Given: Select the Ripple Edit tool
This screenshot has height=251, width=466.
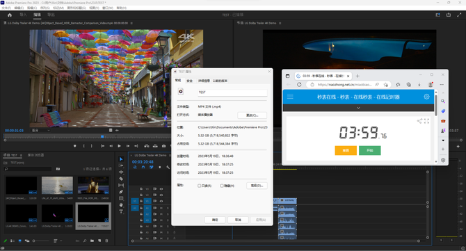Looking at the screenshot, I should click(121, 172).
